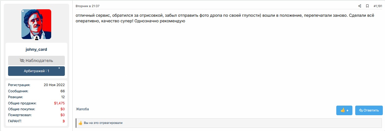Viewport: 385px width, 131px height.
Task: Click the user status icon under avatar
Action: pos(37,38)
